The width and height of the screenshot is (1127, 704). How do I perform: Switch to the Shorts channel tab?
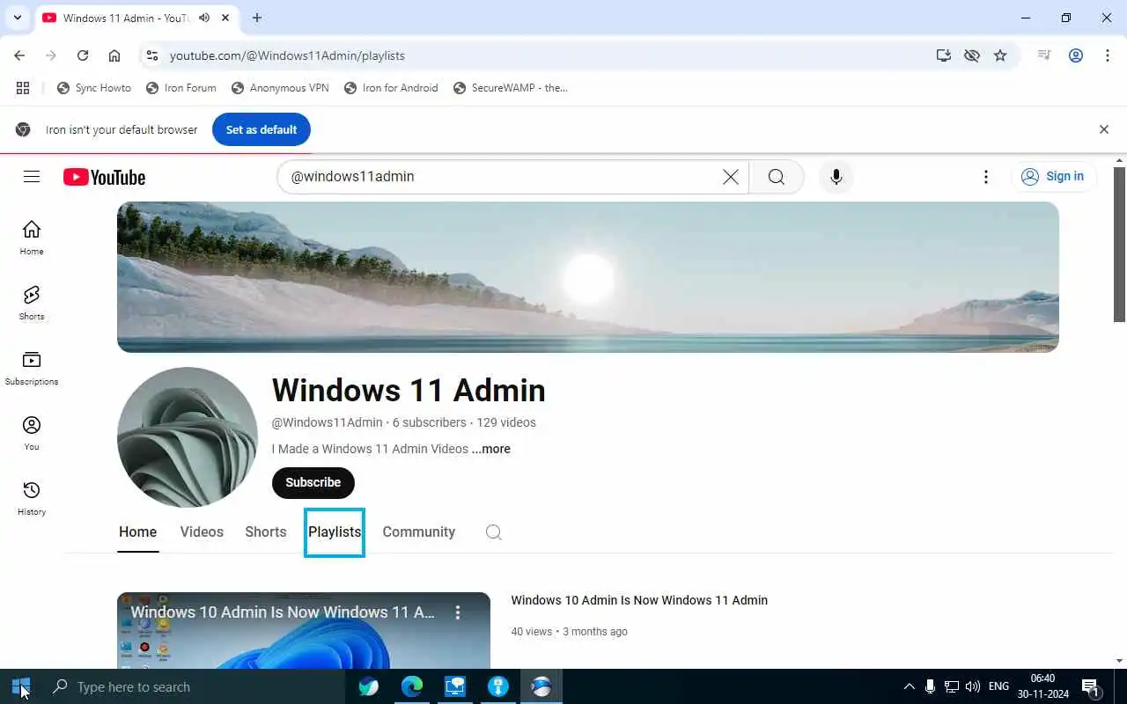tap(266, 532)
